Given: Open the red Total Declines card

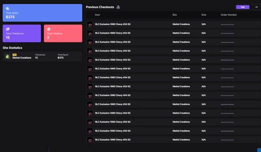Looking at the screenshot, I should click(x=63, y=33).
